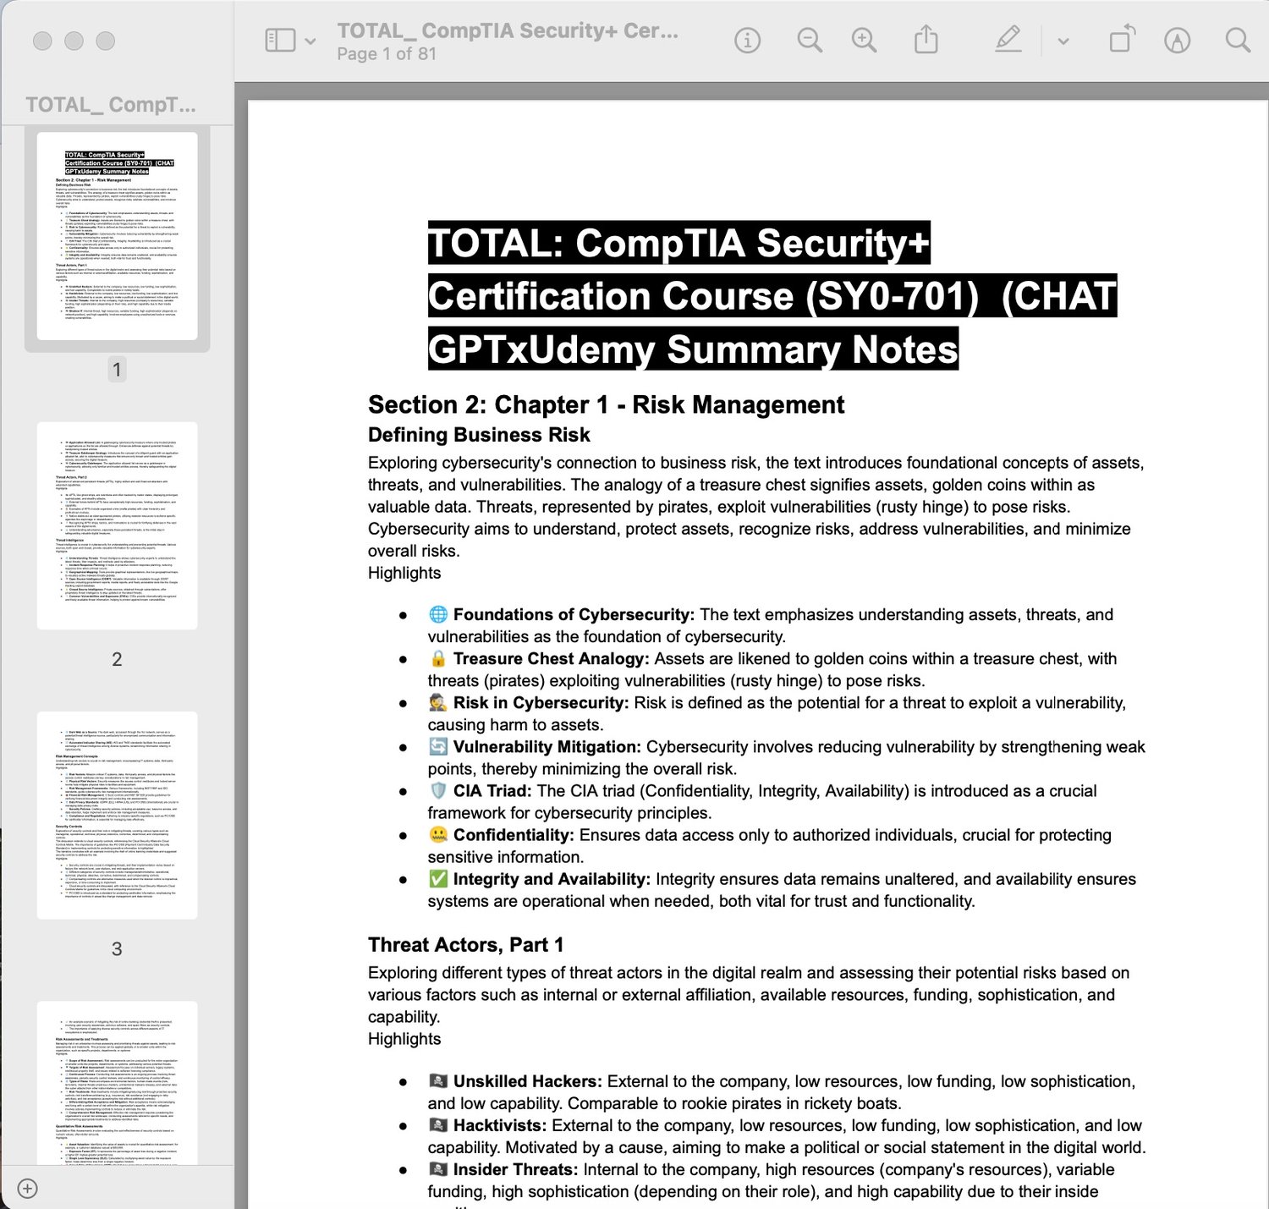Jump to the page 3 thumbnail

pos(117,815)
